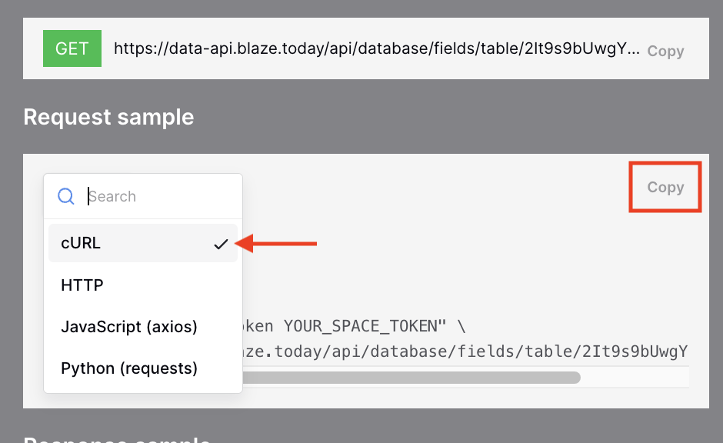
Task: Click the partially visible Response sample heading
Action: [x=117, y=439]
